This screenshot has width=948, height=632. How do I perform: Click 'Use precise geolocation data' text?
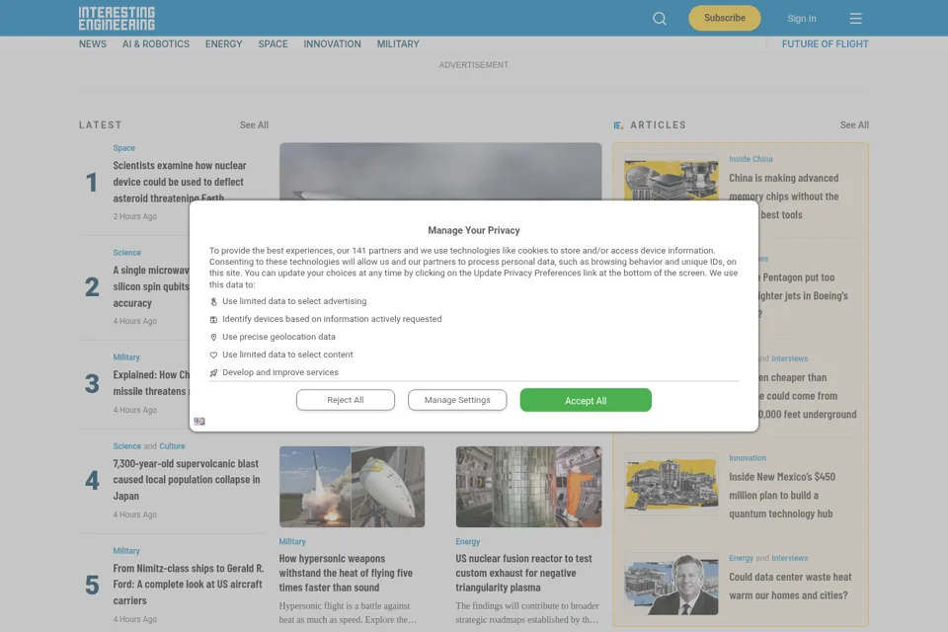tap(278, 337)
